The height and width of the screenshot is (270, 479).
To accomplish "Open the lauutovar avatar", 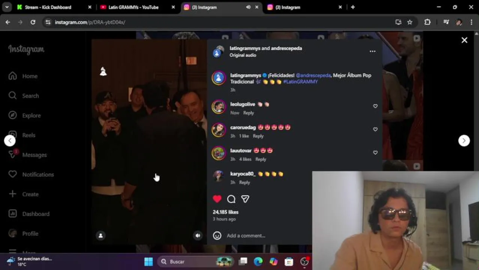I will pyautogui.click(x=219, y=153).
